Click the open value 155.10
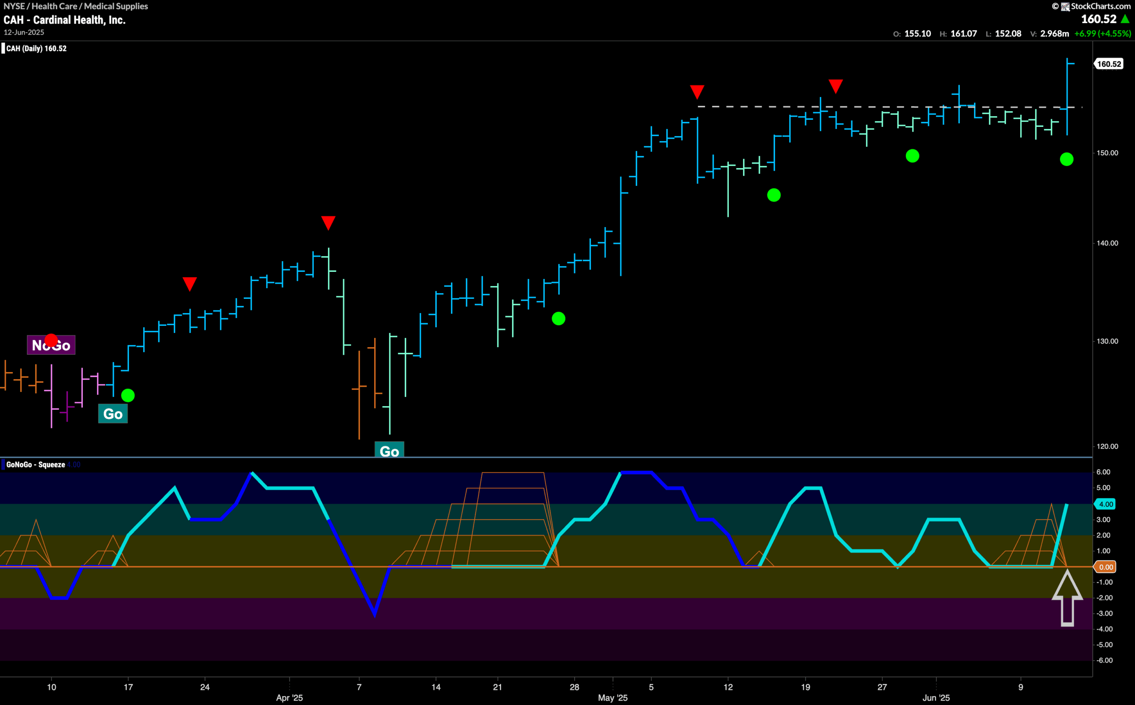The height and width of the screenshot is (705, 1135). tap(917, 34)
